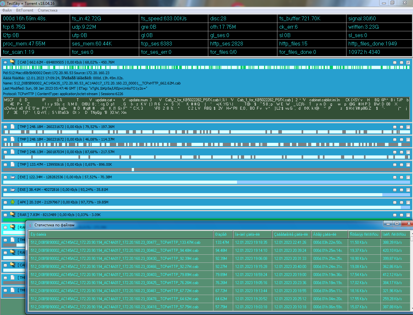Click the EXE 38.41M program icon
The height and width of the screenshot is (315, 413).
click(13, 190)
